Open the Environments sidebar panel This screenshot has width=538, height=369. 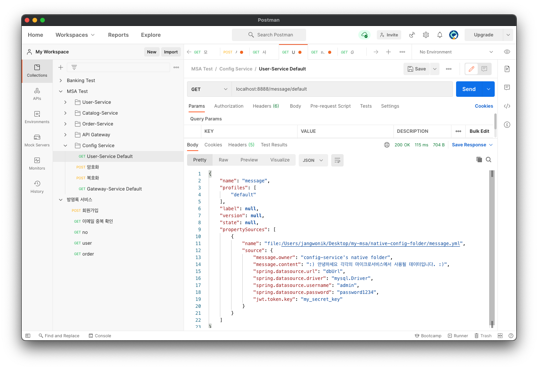tap(37, 117)
